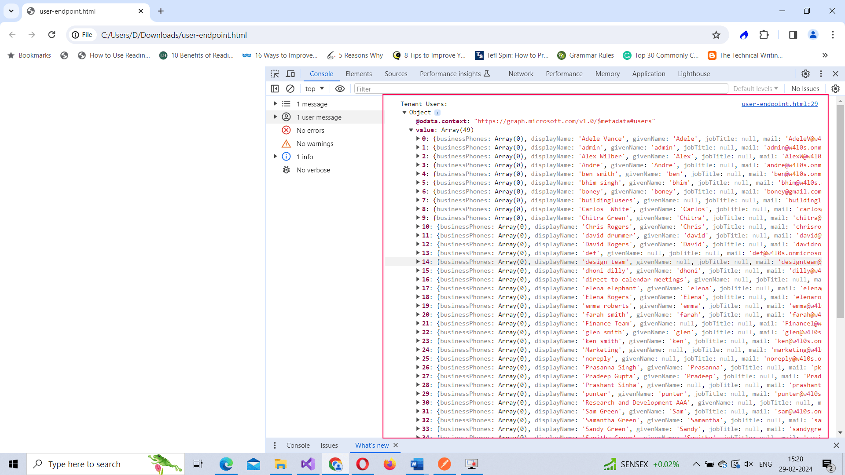This screenshot has width=845, height=475.
Task: Click the No Issues button
Action: coord(805,89)
